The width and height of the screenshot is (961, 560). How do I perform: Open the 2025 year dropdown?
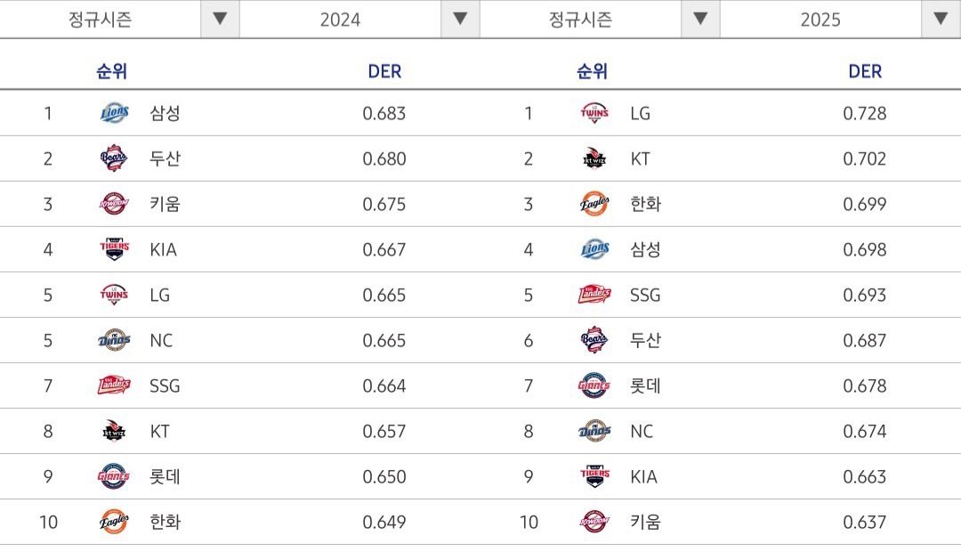click(x=820, y=19)
